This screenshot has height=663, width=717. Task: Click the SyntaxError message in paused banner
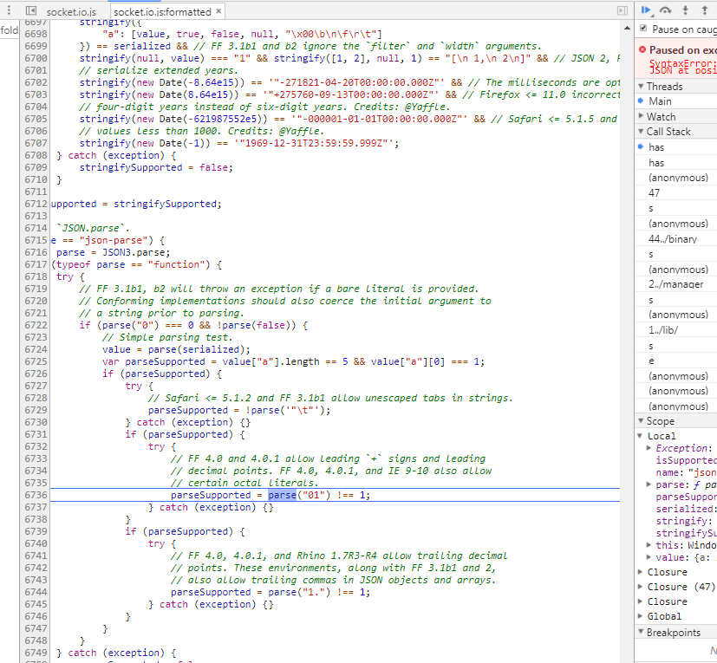(x=682, y=67)
